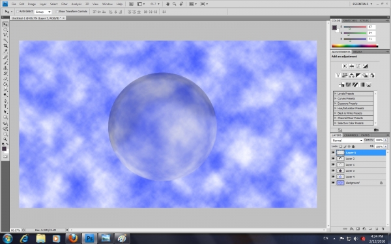Add a Channel Mixer adjustment

(x=372, y=75)
